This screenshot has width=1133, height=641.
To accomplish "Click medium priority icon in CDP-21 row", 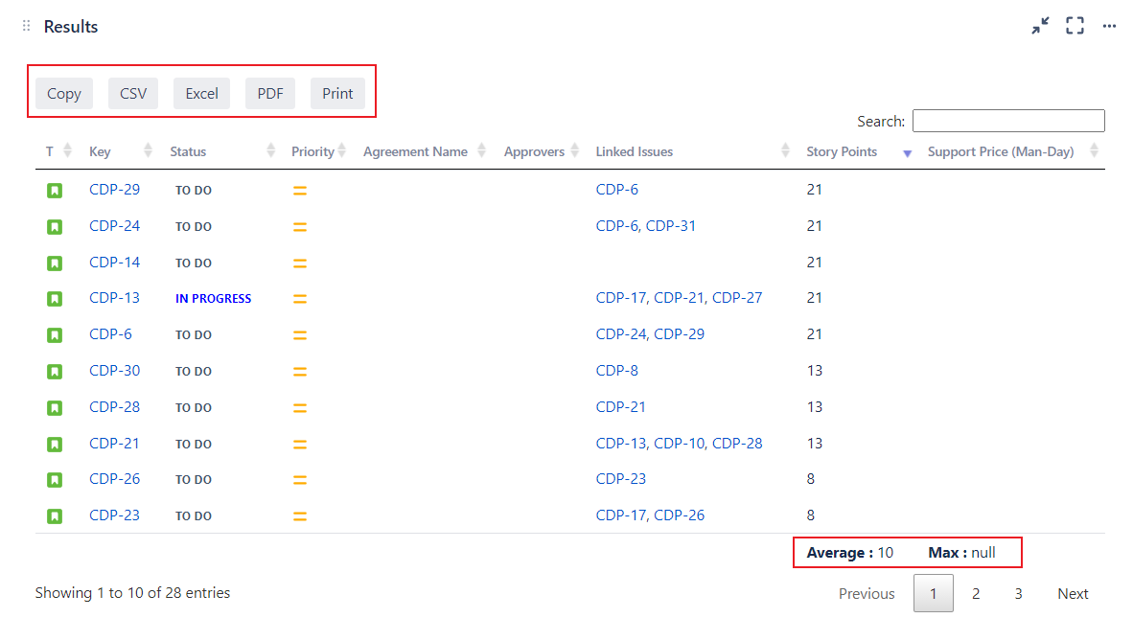I will 300,444.
